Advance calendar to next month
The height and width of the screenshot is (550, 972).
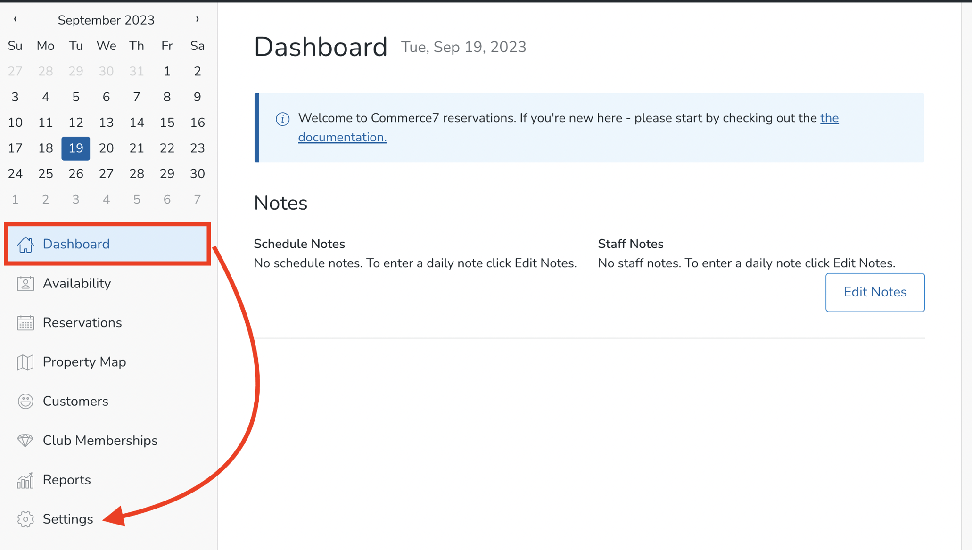pyautogui.click(x=197, y=19)
